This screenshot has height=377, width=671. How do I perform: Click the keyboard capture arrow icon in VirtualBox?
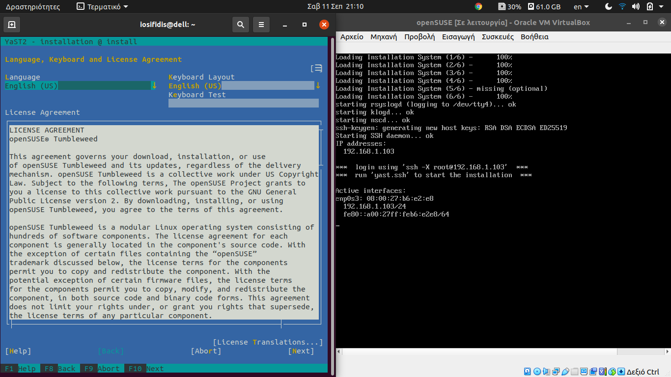click(621, 372)
